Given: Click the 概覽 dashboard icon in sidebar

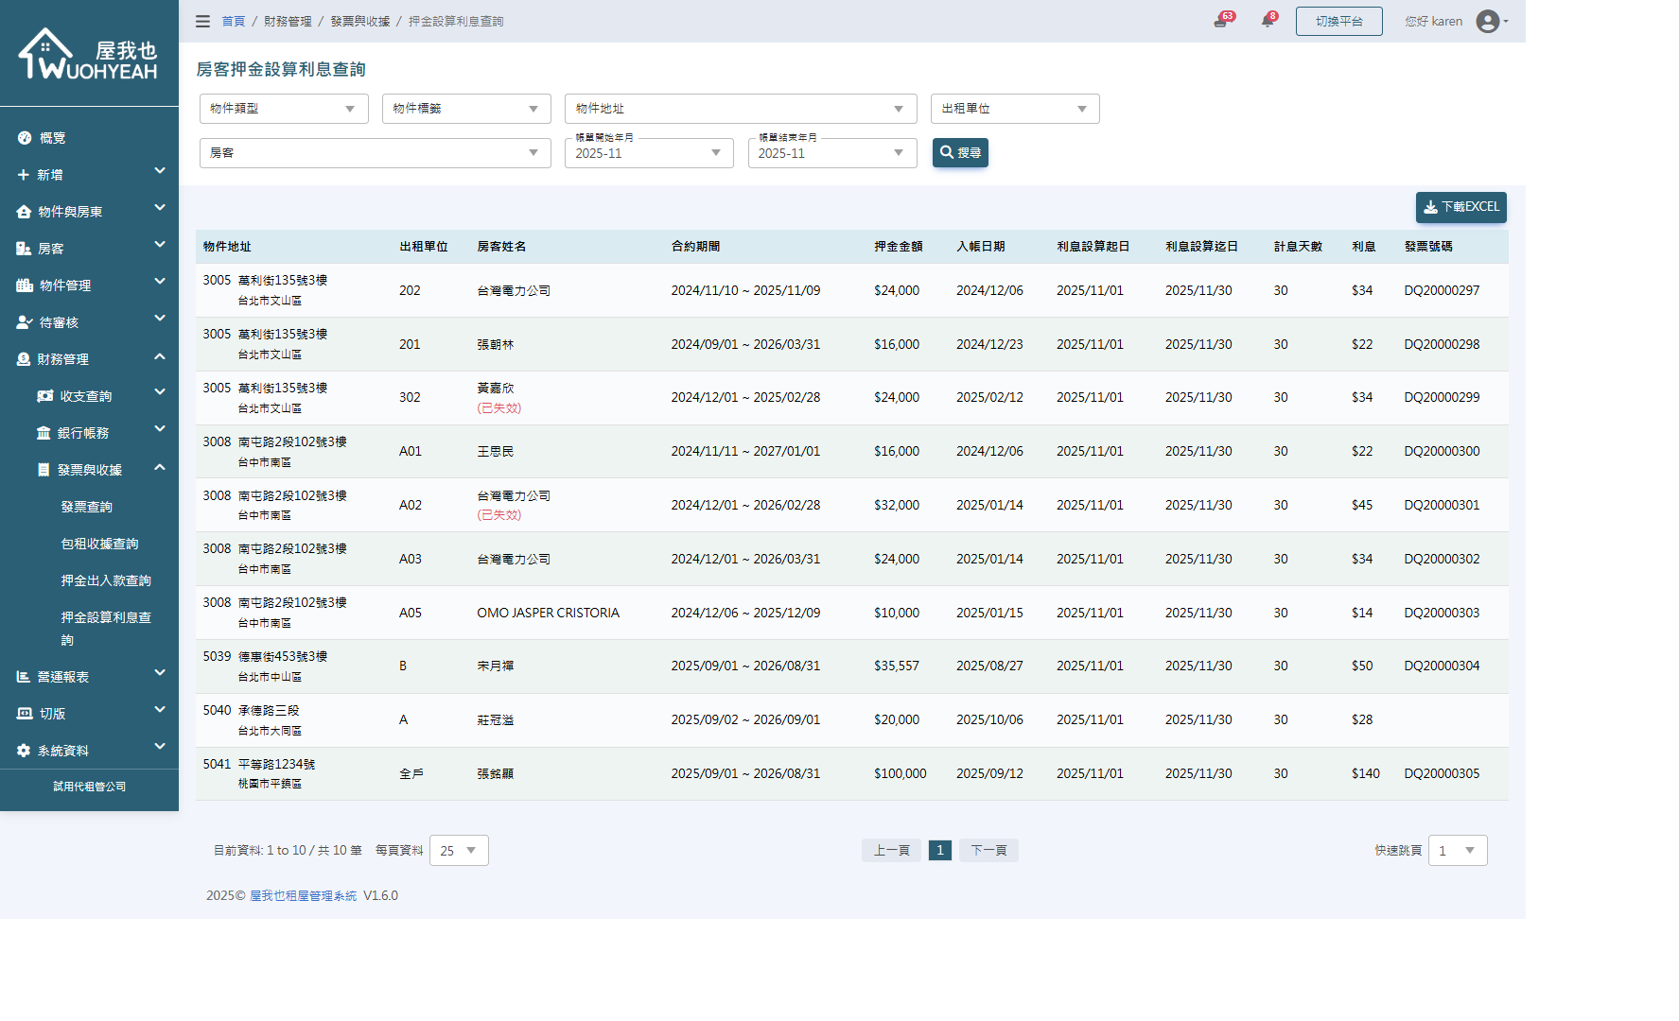Looking at the screenshot, I should click(25, 138).
